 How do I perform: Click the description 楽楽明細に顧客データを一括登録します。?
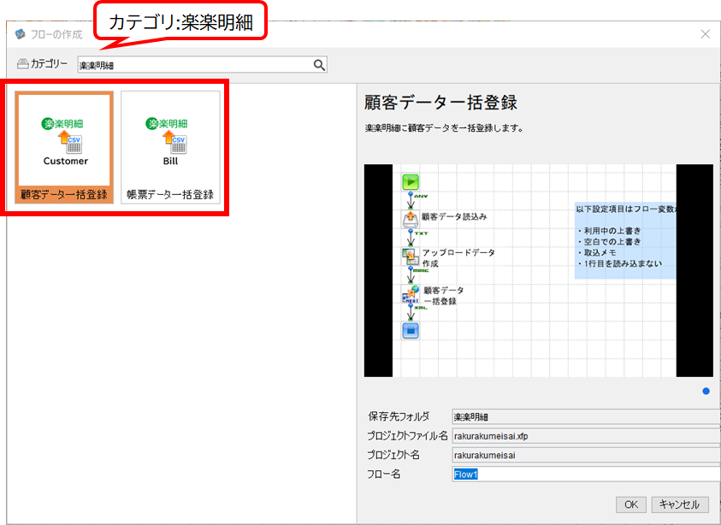(x=444, y=128)
